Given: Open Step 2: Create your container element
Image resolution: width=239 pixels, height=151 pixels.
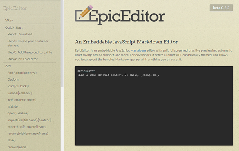Looking at the screenshot, I should pos(28,43).
